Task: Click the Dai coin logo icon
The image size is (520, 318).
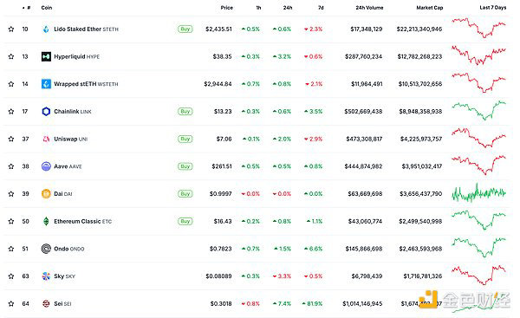Action: (46, 193)
